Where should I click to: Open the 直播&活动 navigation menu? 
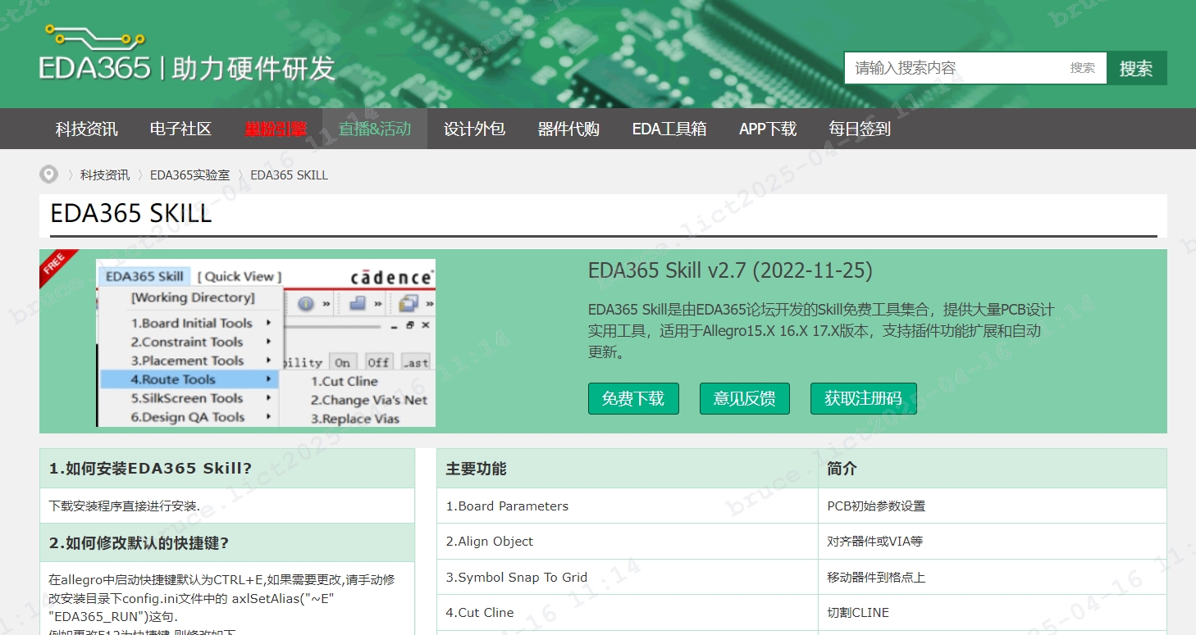point(375,129)
